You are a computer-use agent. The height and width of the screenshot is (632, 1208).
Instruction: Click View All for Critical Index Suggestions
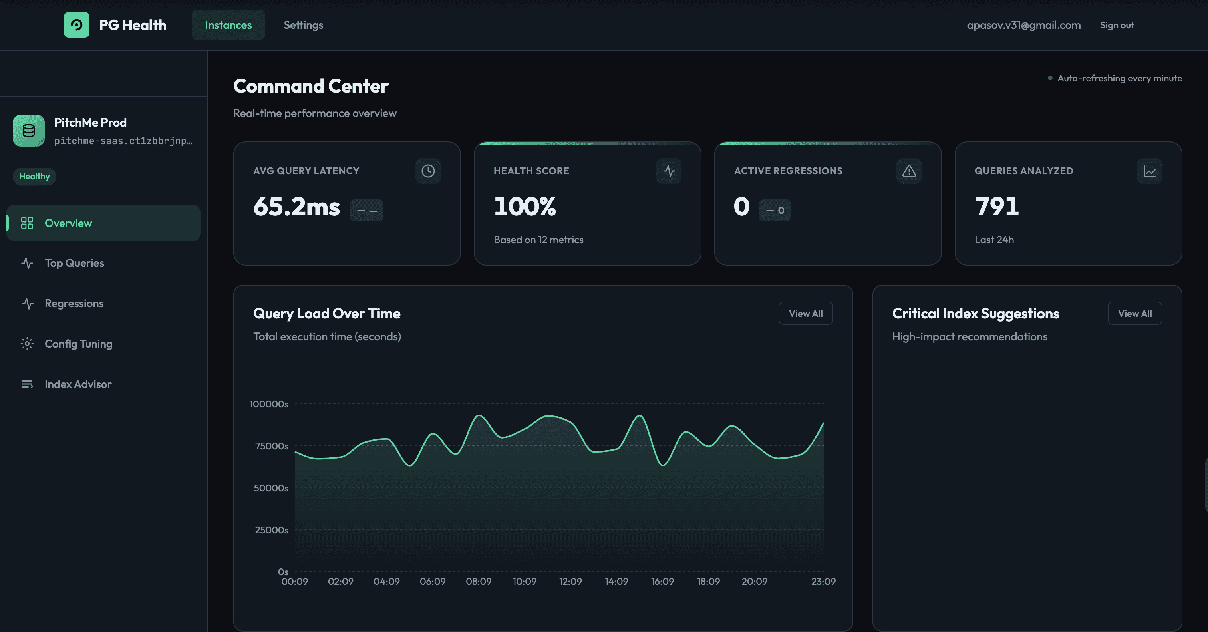[1134, 313]
